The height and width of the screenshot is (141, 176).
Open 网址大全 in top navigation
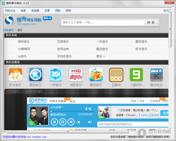point(10,11)
